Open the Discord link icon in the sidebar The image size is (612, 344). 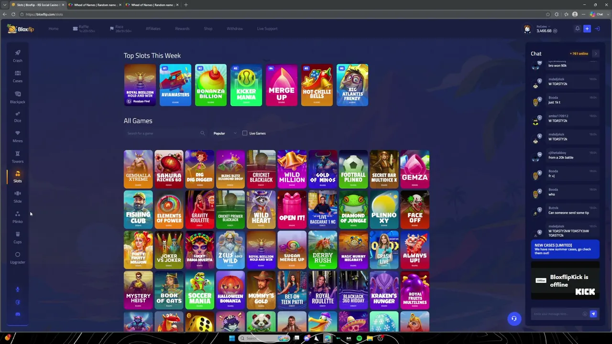pyautogui.click(x=18, y=314)
